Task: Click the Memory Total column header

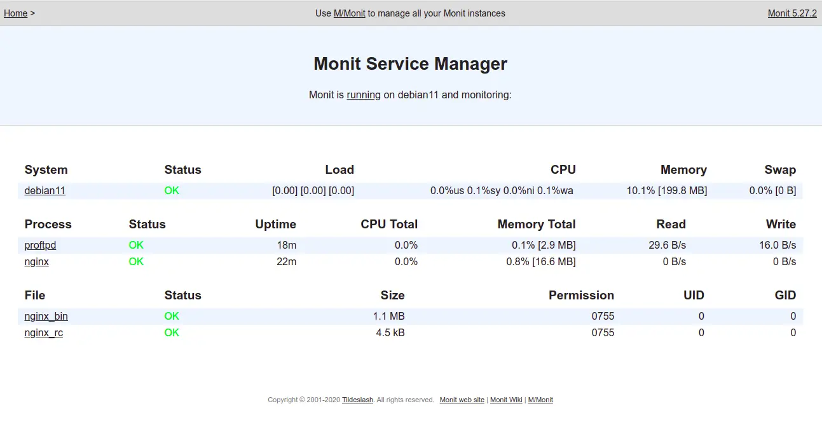Action: coord(537,224)
